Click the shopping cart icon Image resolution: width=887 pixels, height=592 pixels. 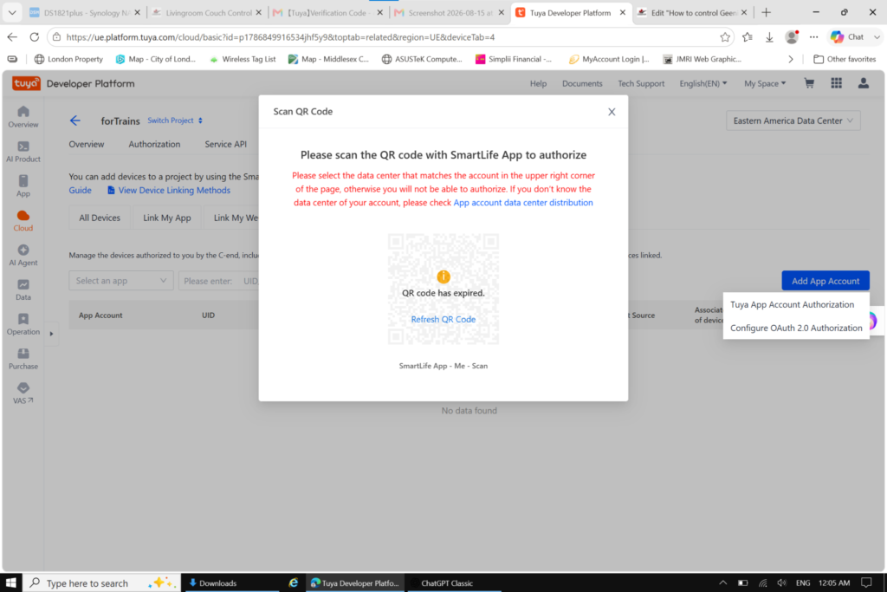pyautogui.click(x=809, y=83)
